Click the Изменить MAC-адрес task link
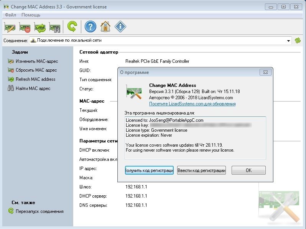The height and width of the screenshot is (229, 306). (37, 61)
